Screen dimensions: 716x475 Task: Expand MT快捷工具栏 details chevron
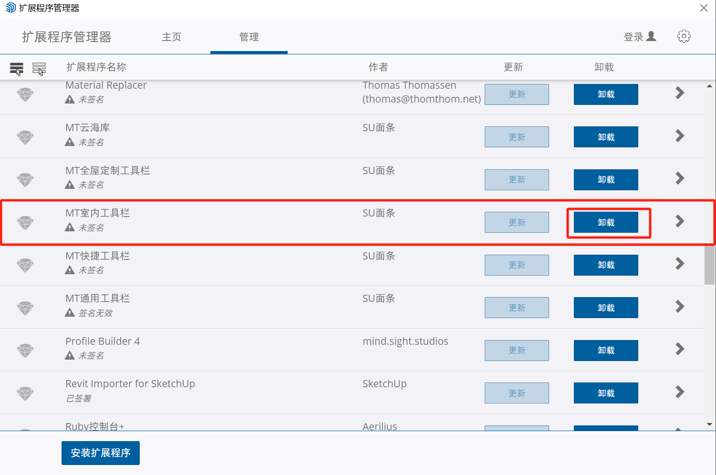point(680,263)
